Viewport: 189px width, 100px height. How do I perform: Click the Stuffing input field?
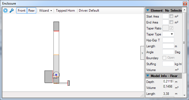tap(168, 64)
